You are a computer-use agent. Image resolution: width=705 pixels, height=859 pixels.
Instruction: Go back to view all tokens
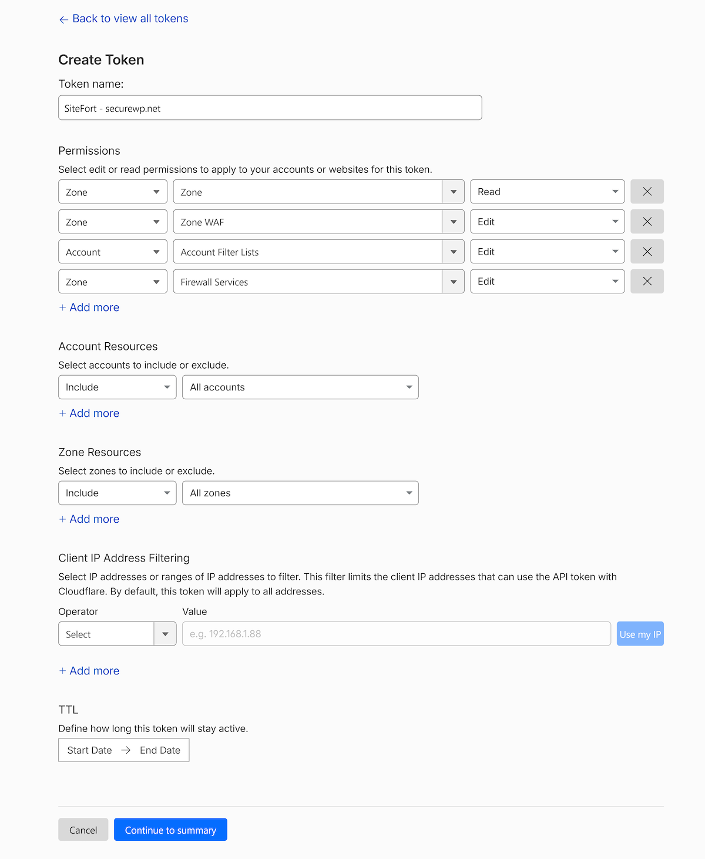click(x=123, y=19)
